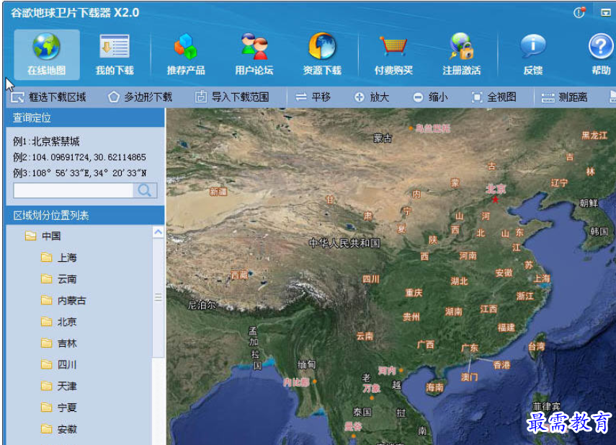
Task: Select the 多边形下载 polygon download tool
Action: (140, 97)
